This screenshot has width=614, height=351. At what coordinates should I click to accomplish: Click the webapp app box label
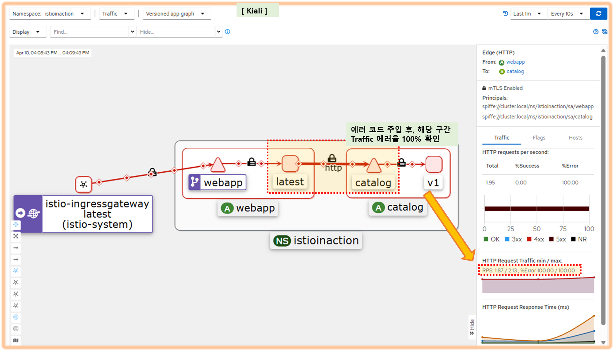(x=248, y=208)
